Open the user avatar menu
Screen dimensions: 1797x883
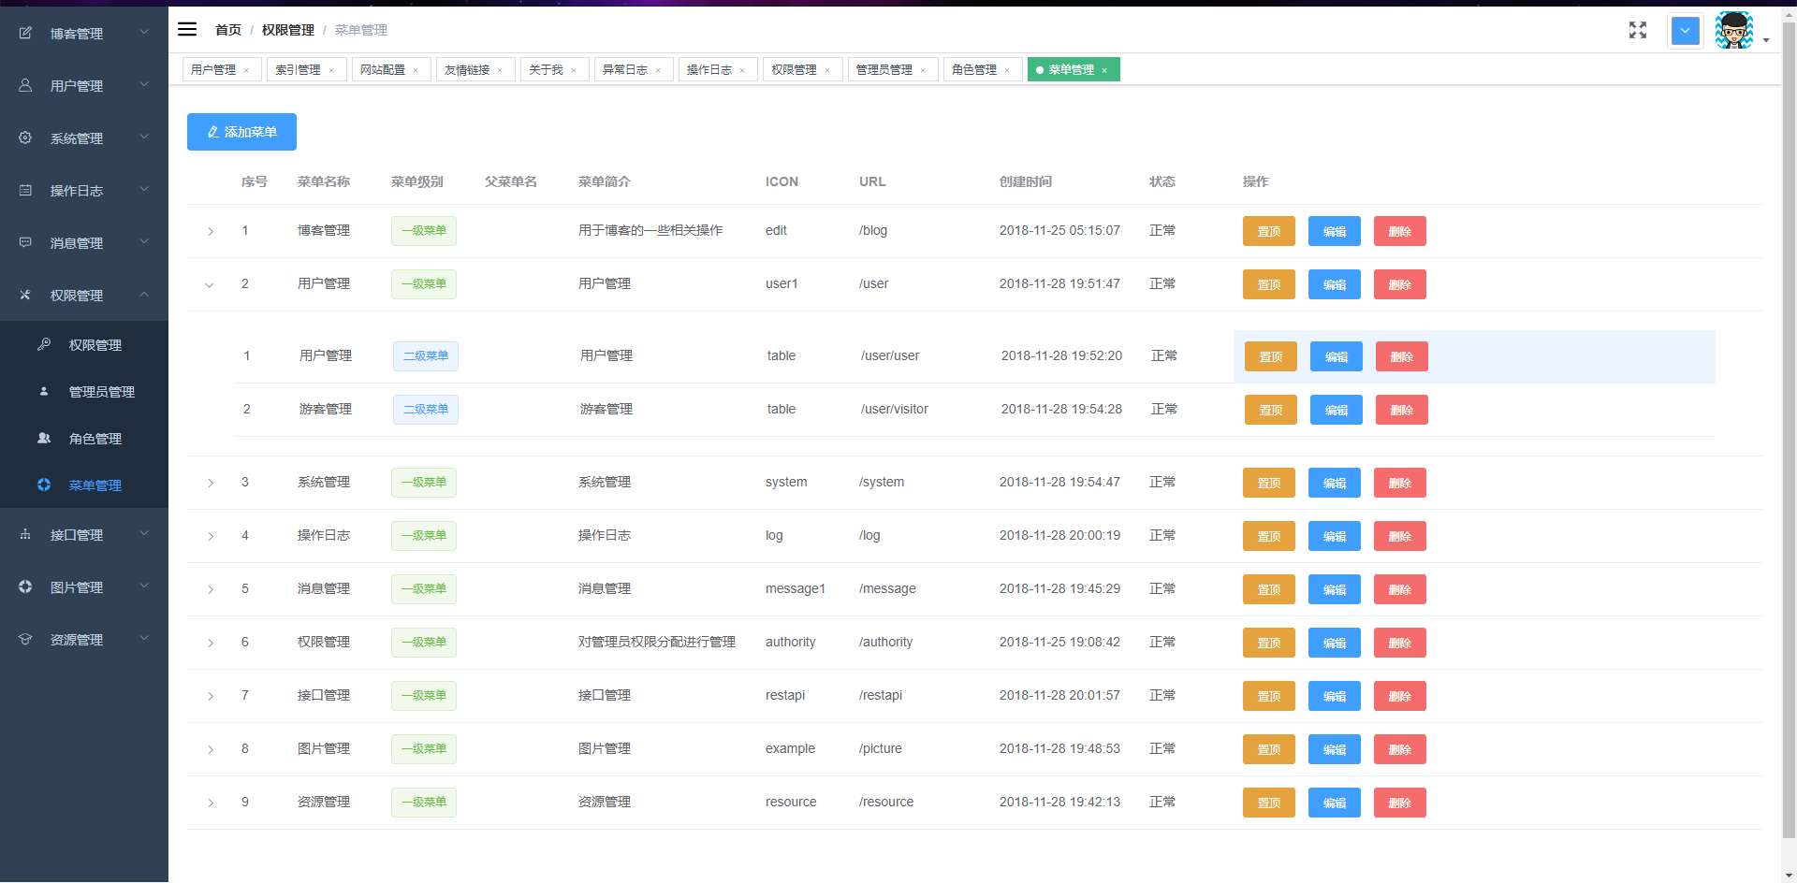tap(1735, 30)
